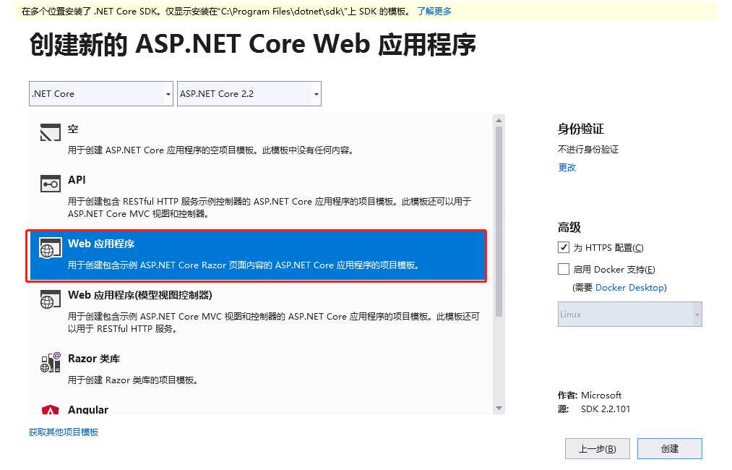This screenshot has width=732, height=470.
Task: Click the Razor 类库 description text
Action: pyautogui.click(x=134, y=380)
